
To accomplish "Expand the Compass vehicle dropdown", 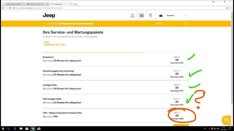I will [x=186, y=15].
